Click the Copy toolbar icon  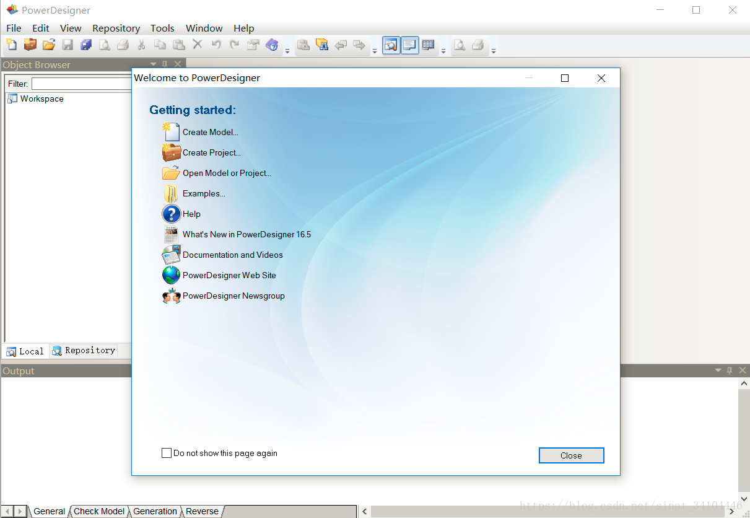(160, 45)
